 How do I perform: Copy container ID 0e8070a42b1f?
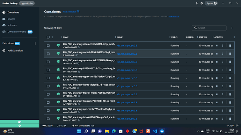(x=78, y=64)
